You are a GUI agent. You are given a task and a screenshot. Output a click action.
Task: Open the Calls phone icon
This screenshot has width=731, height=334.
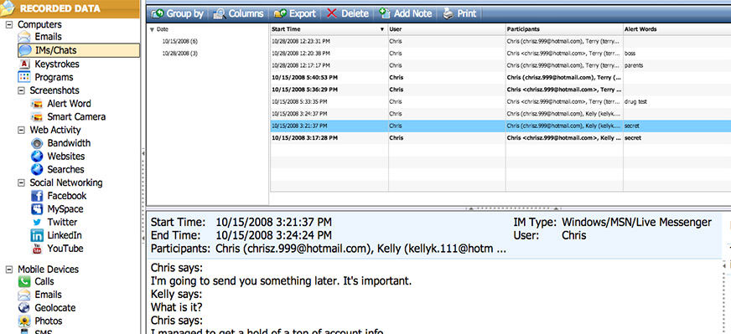point(24,281)
